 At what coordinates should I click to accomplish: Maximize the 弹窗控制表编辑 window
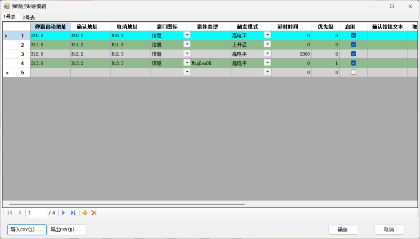pos(392,6)
